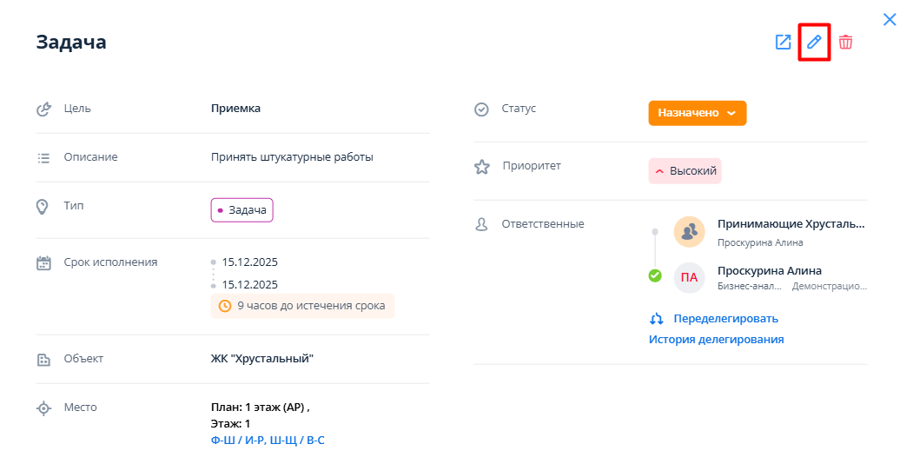Click the swap arrows icon near Переделегировать
Screen dimensions: 913x464
pos(657,319)
